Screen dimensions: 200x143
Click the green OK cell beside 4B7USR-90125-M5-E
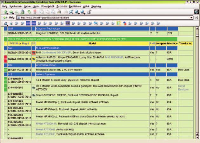tap(5, 70)
